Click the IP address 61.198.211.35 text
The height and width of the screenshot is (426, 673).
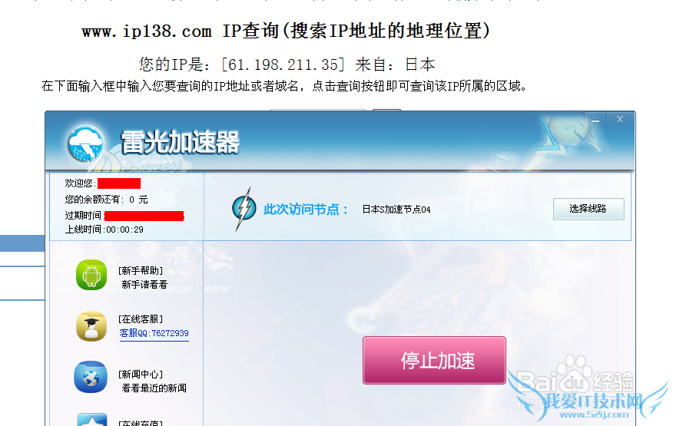283,64
